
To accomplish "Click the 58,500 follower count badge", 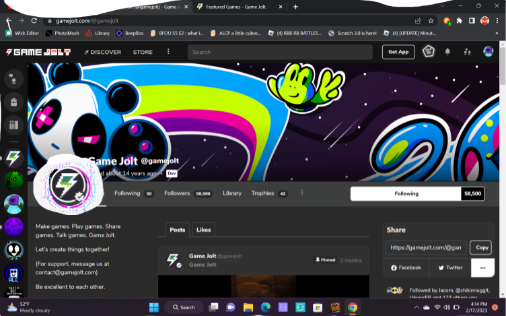I will (x=473, y=193).
